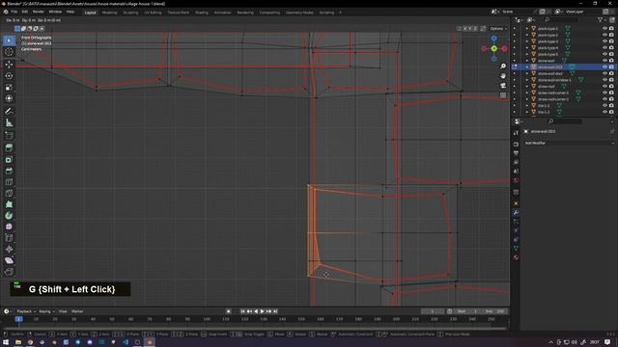The height and width of the screenshot is (347, 618).
Task: Open the File menu
Action: [x=14, y=12]
